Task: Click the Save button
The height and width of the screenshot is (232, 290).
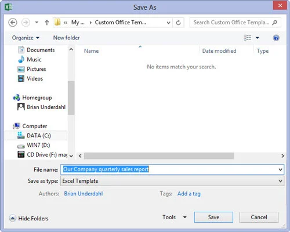Action: tap(213, 217)
